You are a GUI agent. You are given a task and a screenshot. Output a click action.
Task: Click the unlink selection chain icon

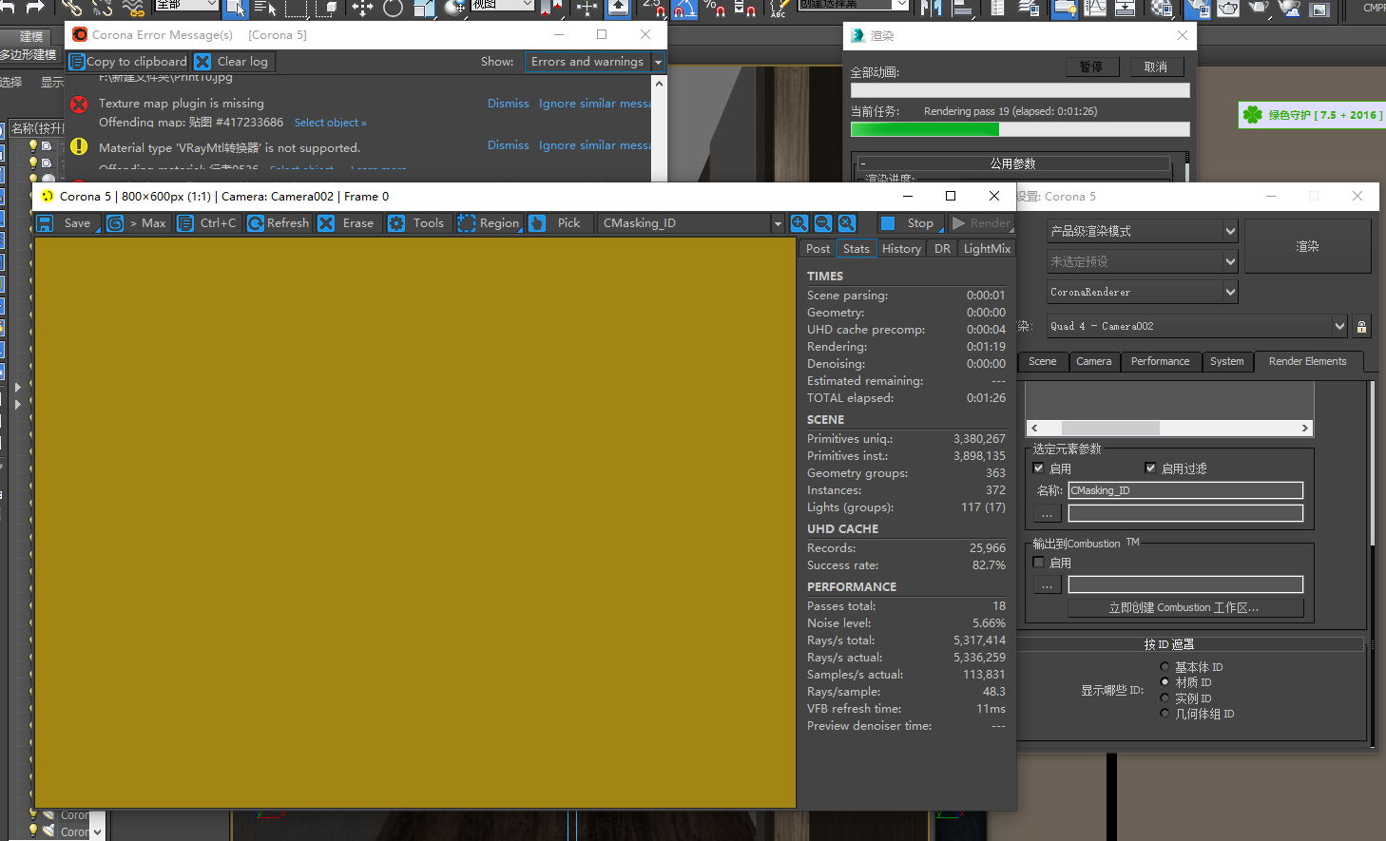tap(102, 9)
